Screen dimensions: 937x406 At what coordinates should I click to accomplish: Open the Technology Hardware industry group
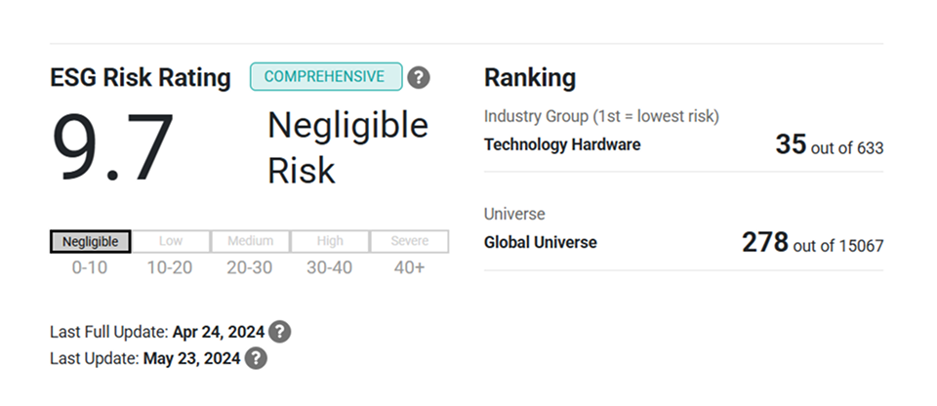tap(562, 144)
